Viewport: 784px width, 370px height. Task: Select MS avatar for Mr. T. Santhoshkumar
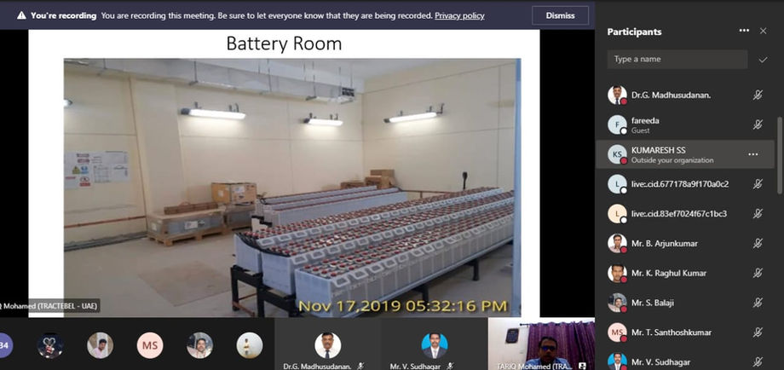(x=617, y=332)
